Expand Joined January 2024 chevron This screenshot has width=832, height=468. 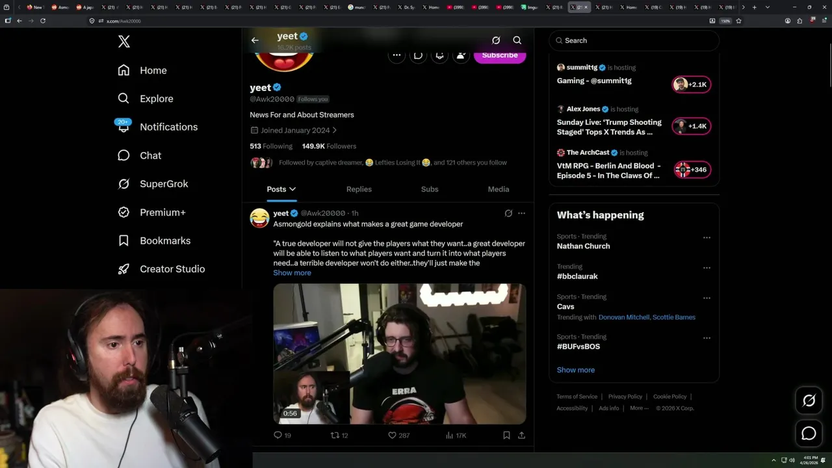click(335, 131)
